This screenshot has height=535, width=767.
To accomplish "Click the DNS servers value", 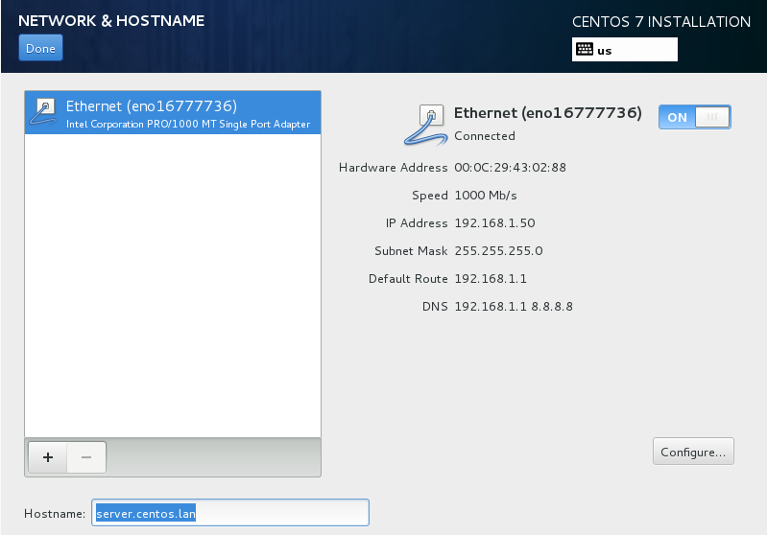I will (x=514, y=307).
